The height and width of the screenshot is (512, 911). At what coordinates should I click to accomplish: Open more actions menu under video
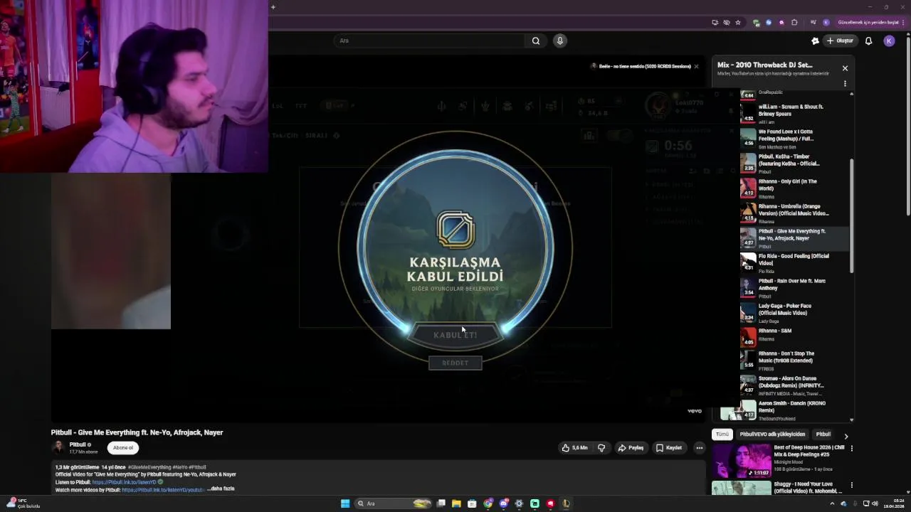[700, 448]
